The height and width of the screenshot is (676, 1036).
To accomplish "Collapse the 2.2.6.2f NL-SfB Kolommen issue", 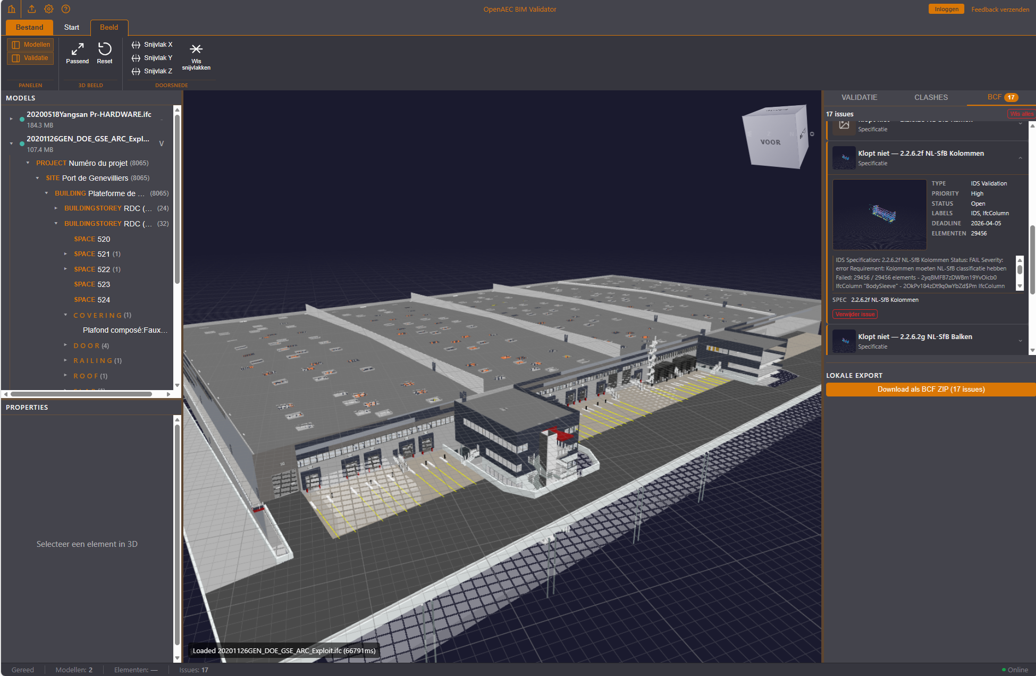I will pos(1020,157).
